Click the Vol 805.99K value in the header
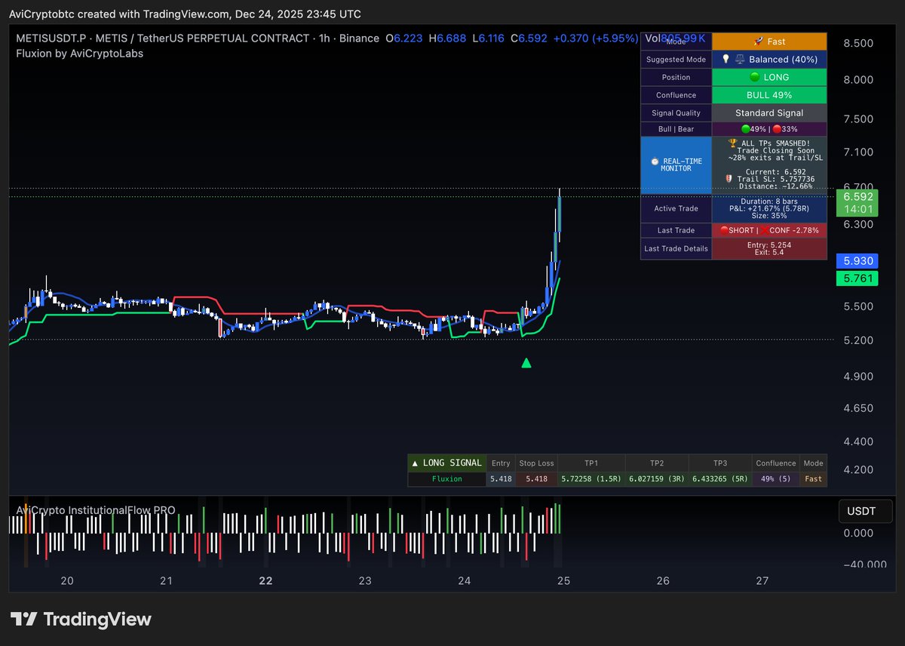Viewport: 905px width, 646px height. [x=676, y=38]
